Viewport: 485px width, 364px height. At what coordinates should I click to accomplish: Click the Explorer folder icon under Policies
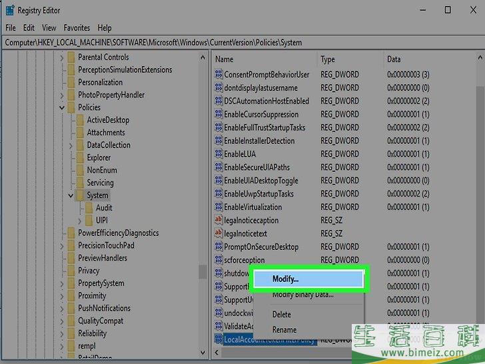pos(79,158)
